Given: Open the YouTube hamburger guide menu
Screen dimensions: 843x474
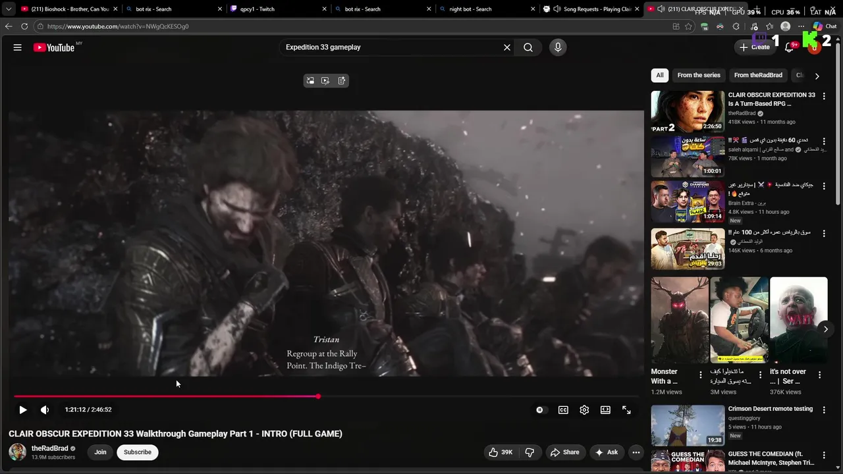Looking at the screenshot, I should coord(18,47).
